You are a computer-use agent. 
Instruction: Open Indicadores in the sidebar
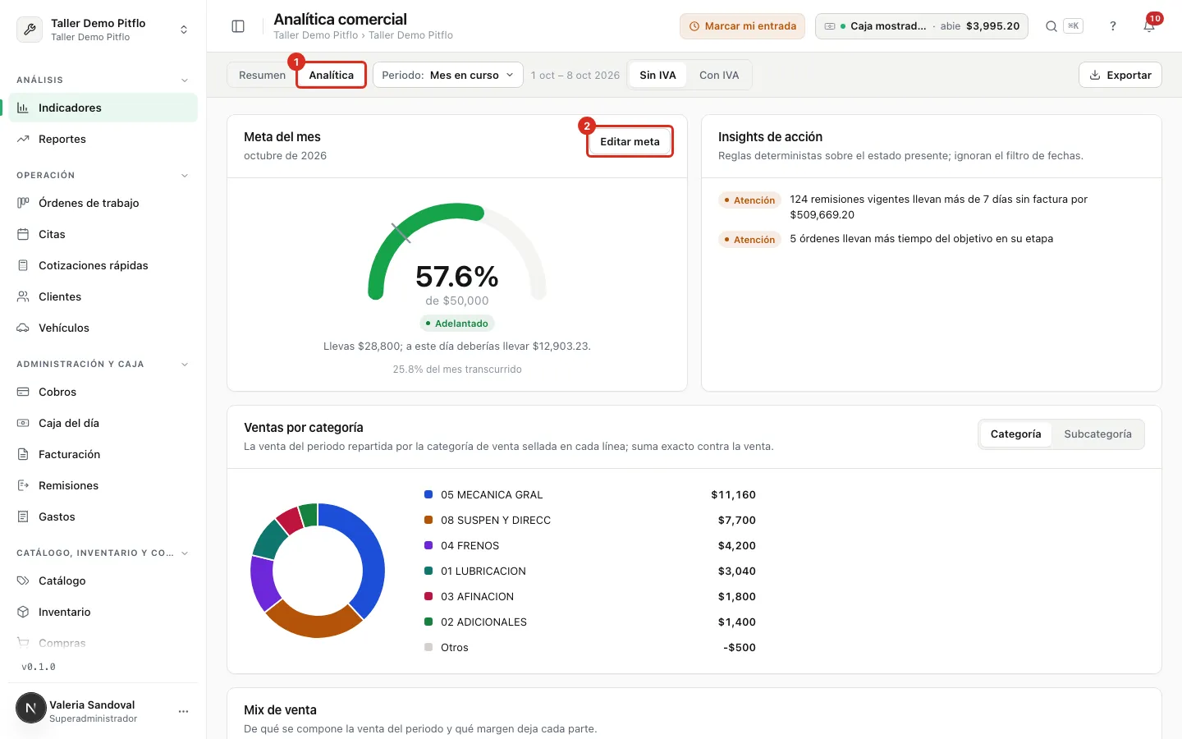click(103, 108)
